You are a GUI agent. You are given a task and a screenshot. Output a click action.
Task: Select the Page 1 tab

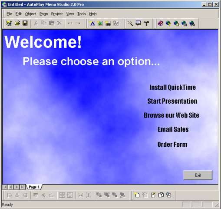[34, 187]
